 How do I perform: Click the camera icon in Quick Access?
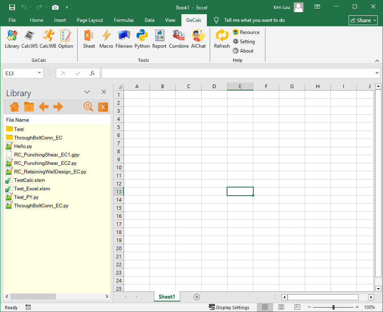tap(55, 7)
